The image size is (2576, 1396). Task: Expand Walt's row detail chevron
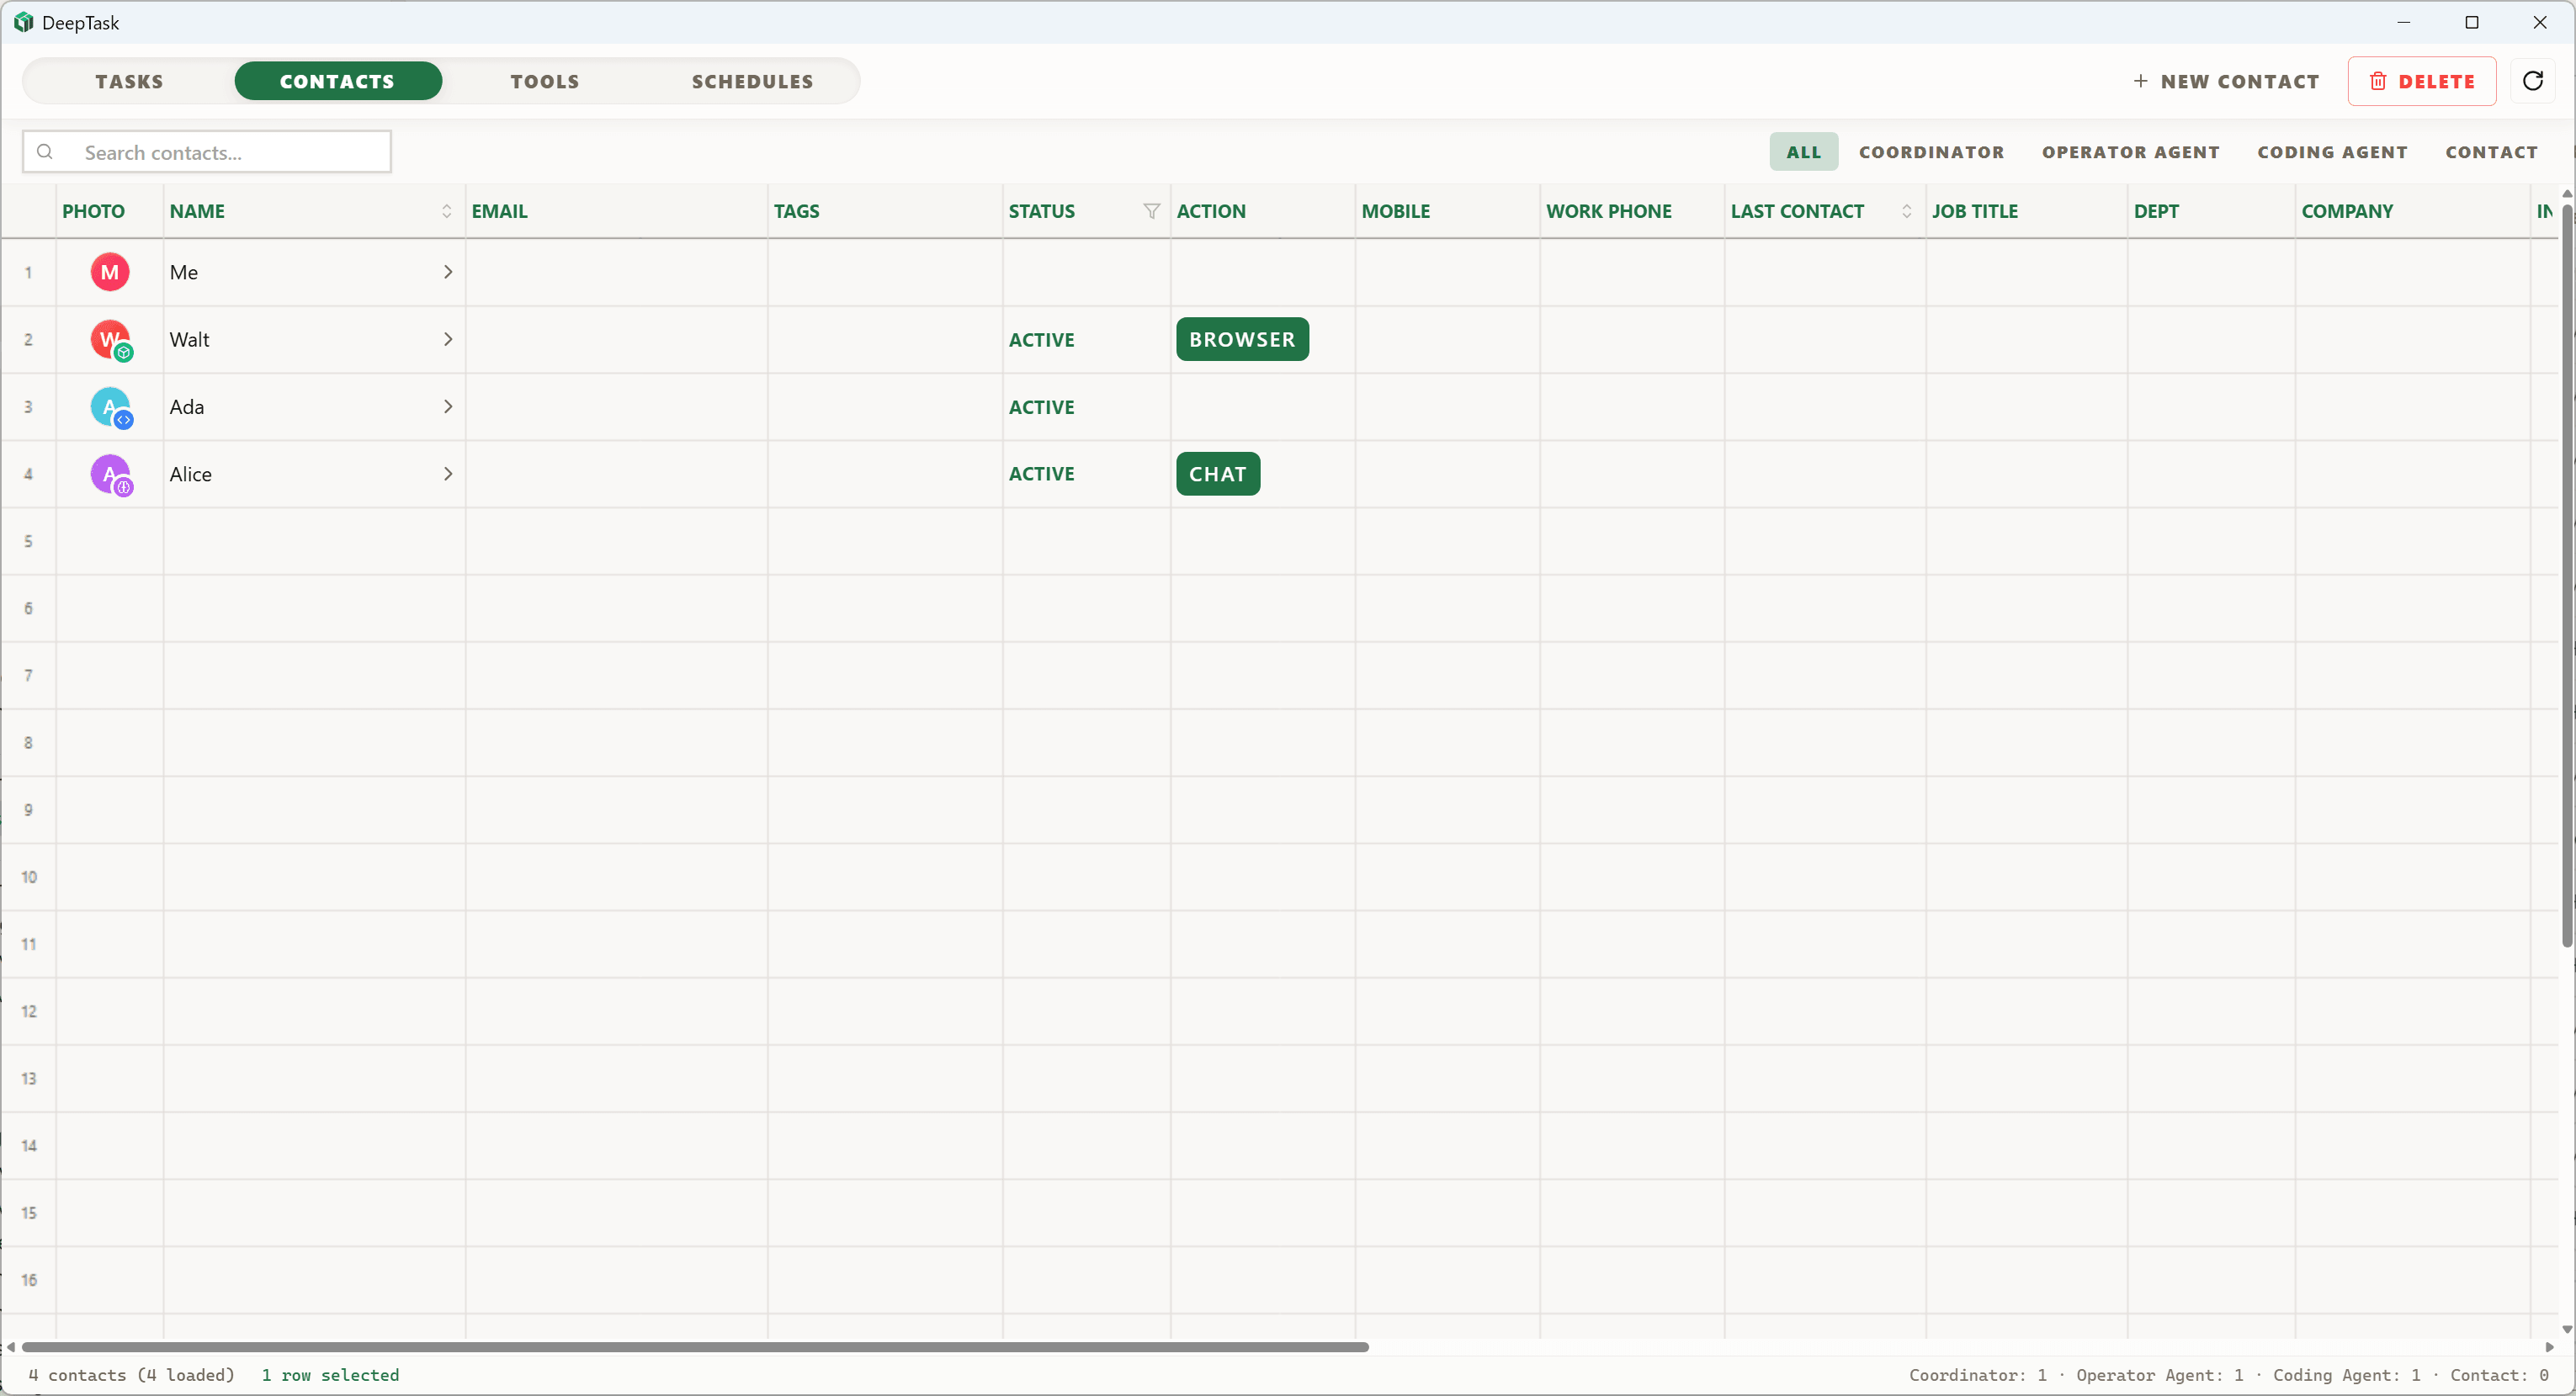tap(447, 339)
